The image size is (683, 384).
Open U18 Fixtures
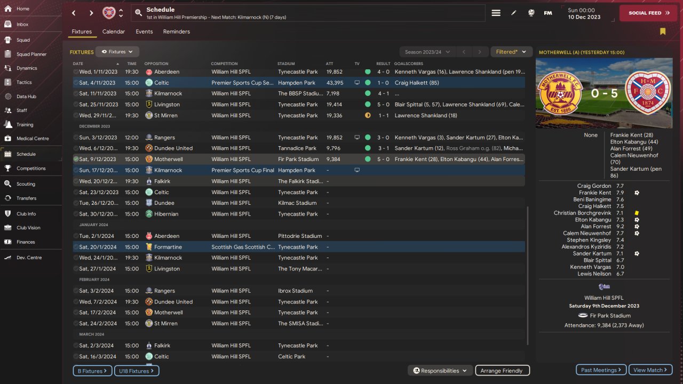[137, 371]
